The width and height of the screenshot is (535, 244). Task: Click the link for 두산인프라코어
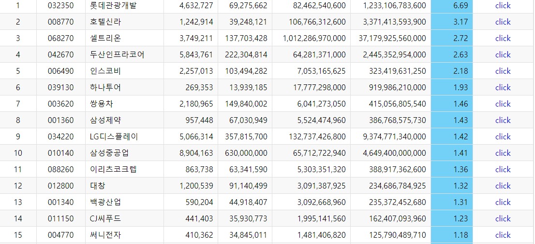pos(503,54)
